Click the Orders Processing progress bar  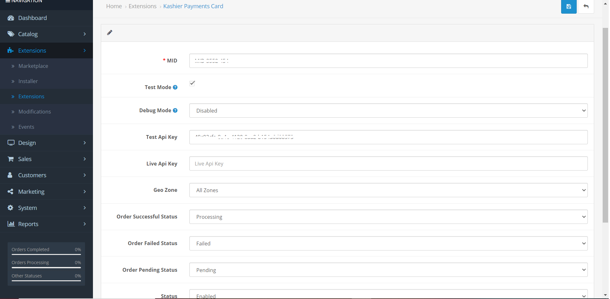pos(46,268)
